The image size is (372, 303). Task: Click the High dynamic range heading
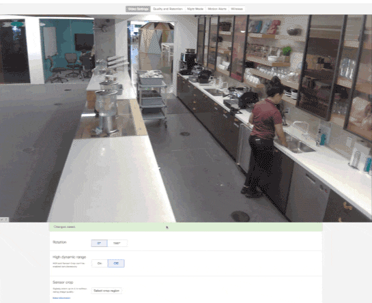coord(69,257)
